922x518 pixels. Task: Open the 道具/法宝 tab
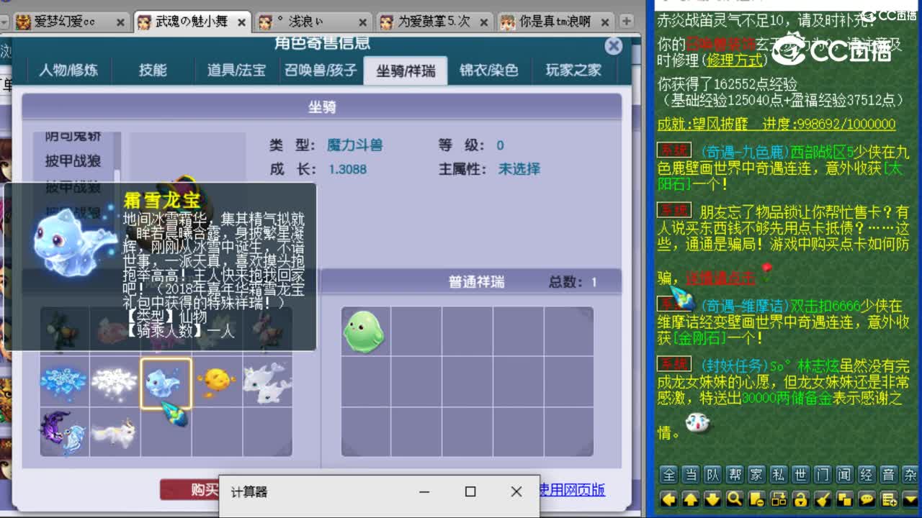click(237, 71)
